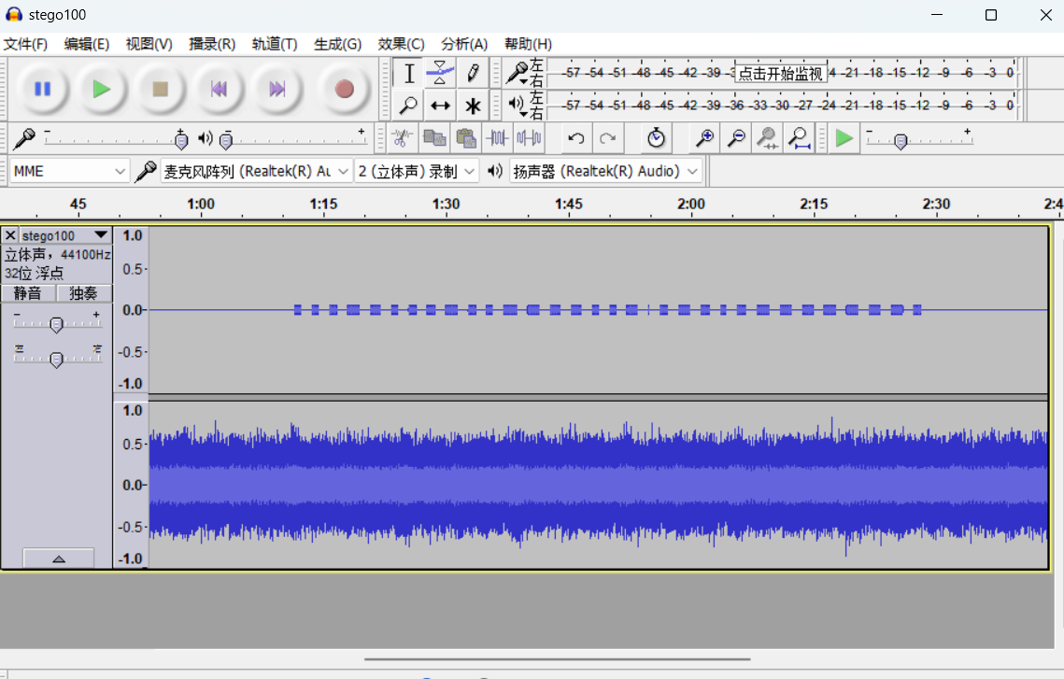Image resolution: width=1064 pixels, height=679 pixels.
Task: Open the 播录(R) Transport menu
Action: pyautogui.click(x=212, y=44)
